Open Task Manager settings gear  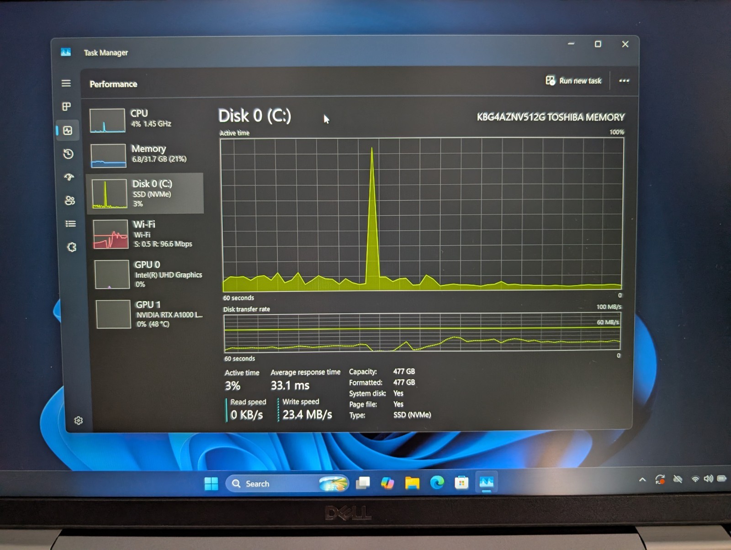tap(79, 420)
